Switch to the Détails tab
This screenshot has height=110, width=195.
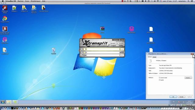(154, 57)
